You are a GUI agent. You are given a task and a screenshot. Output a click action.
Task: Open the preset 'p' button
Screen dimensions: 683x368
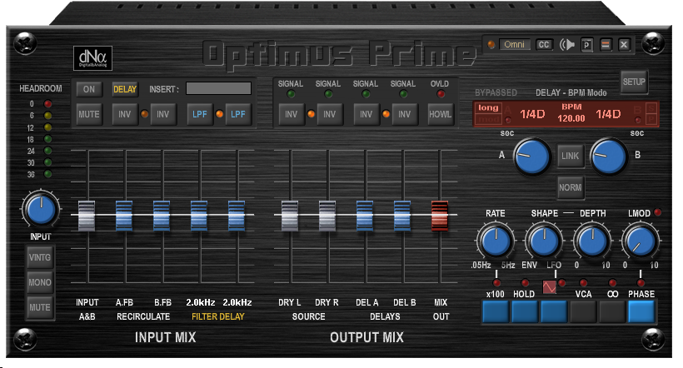point(586,45)
